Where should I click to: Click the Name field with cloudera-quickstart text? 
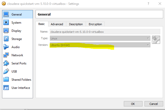click(105, 32)
